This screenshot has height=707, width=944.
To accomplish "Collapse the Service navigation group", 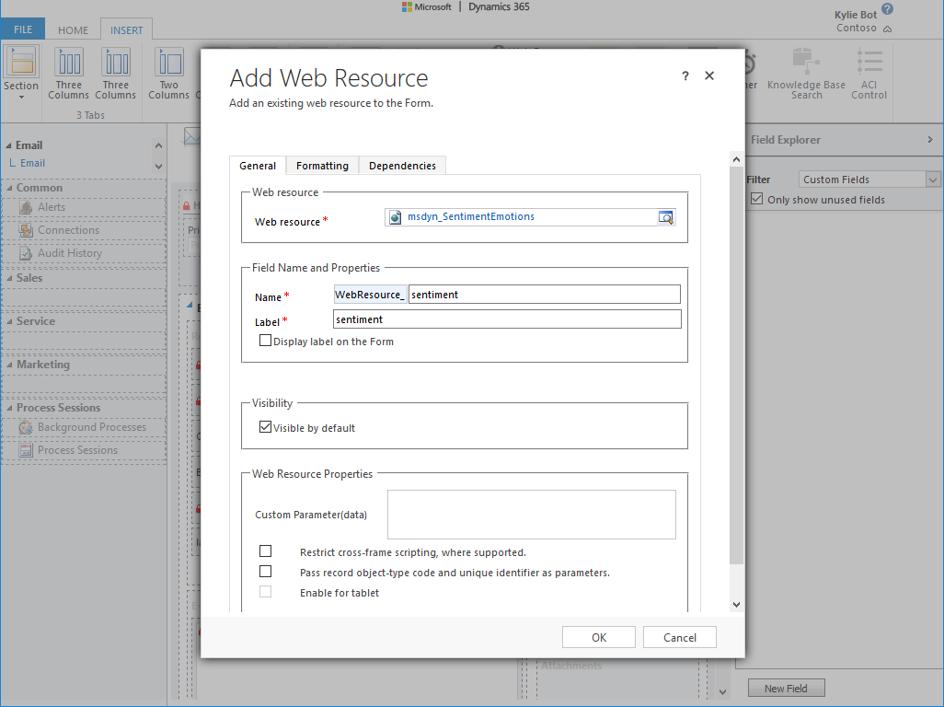I will (9, 321).
